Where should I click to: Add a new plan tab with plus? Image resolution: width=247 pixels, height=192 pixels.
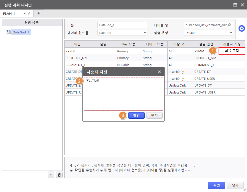39,13
